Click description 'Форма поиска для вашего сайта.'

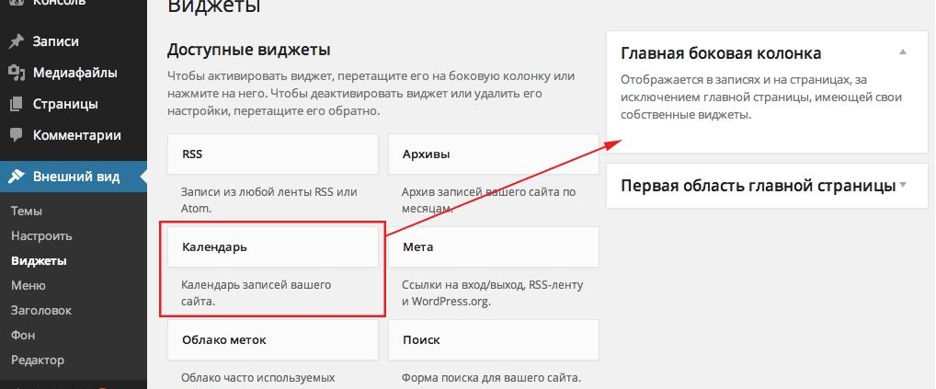(x=491, y=378)
